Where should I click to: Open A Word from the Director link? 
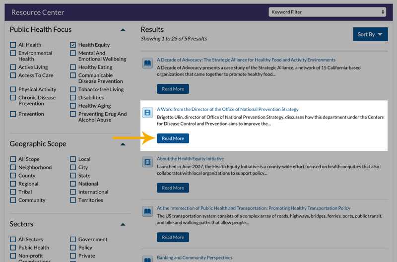(x=228, y=109)
